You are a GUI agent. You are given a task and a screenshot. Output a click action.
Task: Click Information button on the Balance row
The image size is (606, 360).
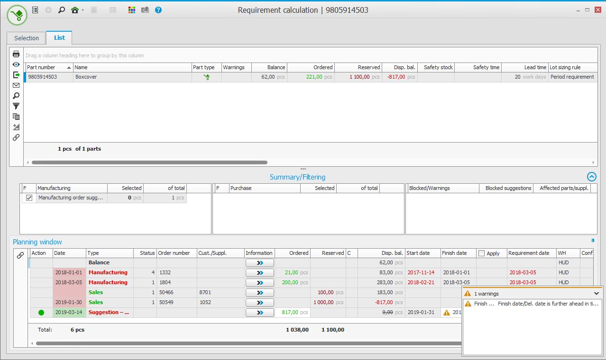click(259, 263)
